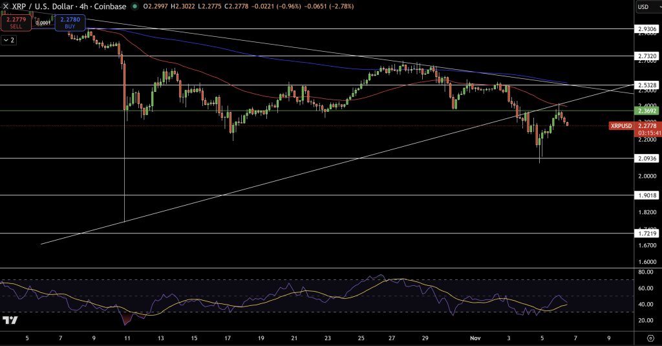Select the 2.9306 price level label
This screenshot has width=662, height=346.
point(647,29)
